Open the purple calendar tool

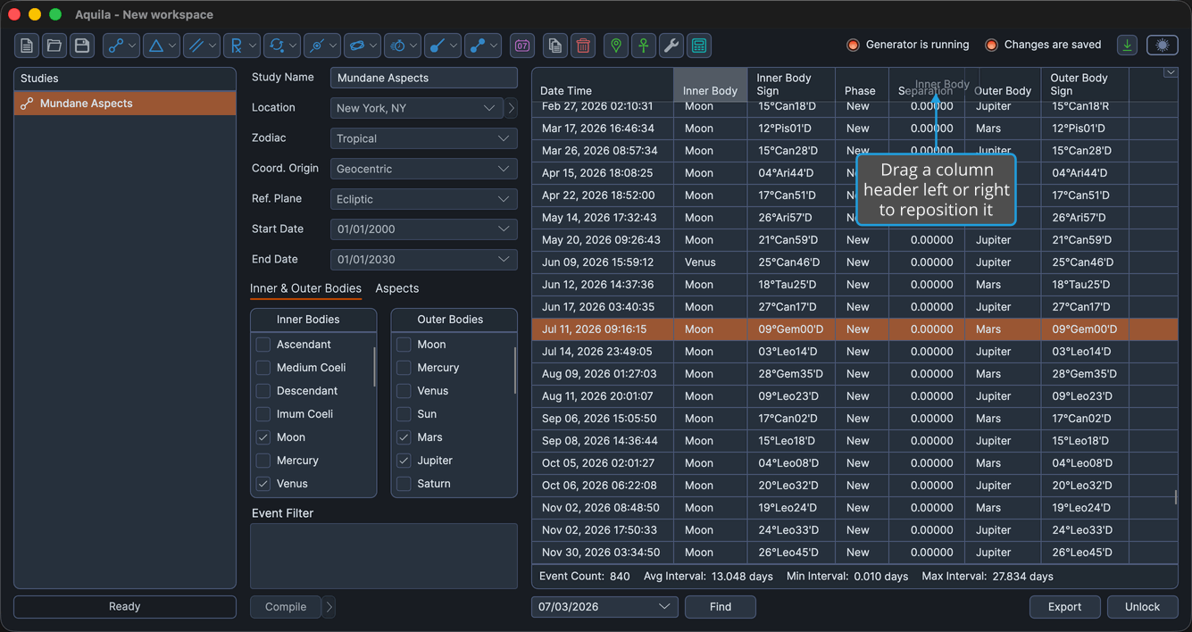tap(522, 46)
